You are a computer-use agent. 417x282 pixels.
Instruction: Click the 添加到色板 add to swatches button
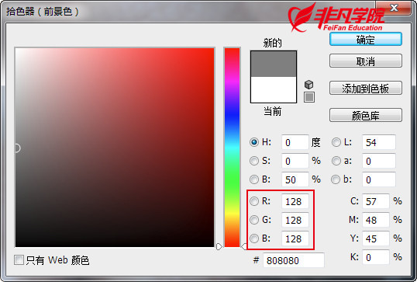tap(366, 89)
